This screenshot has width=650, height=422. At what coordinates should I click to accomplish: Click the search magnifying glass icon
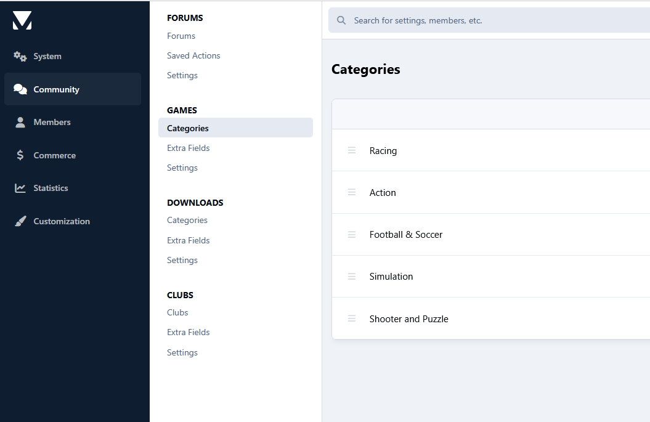341,20
